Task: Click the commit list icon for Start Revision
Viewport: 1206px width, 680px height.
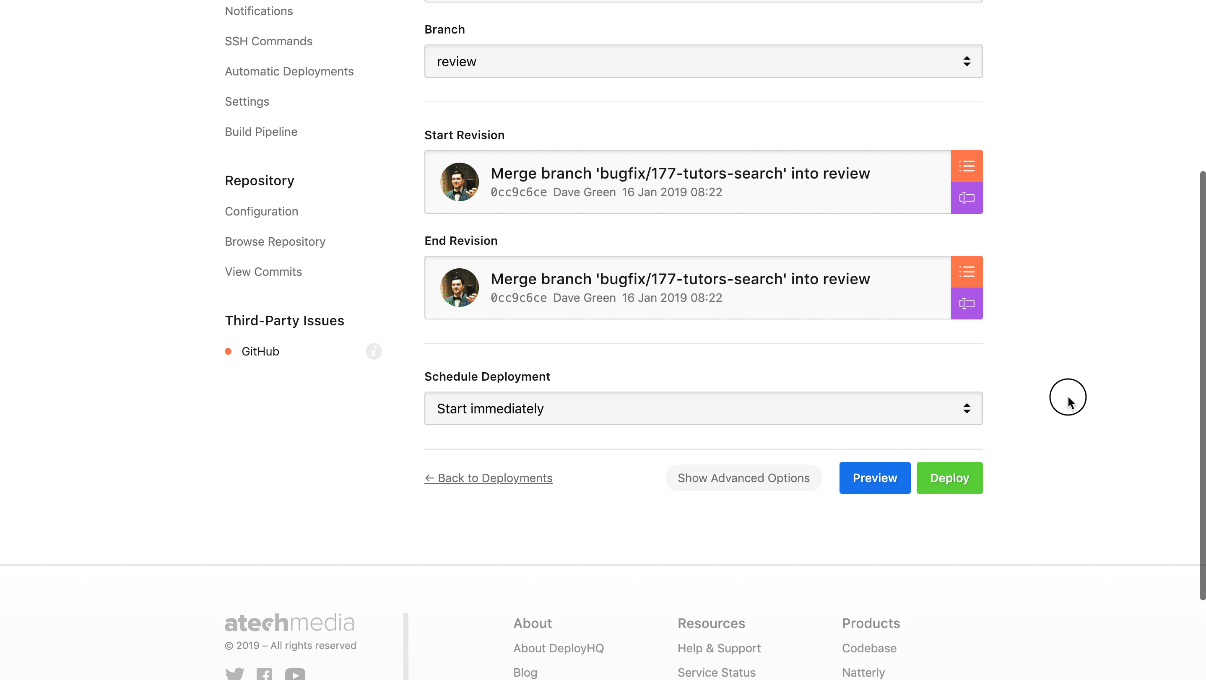Action: pos(966,166)
